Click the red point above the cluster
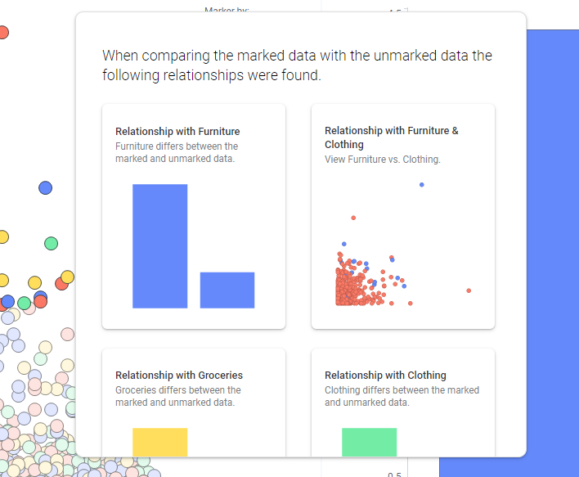This screenshot has height=477, width=579. (x=353, y=218)
